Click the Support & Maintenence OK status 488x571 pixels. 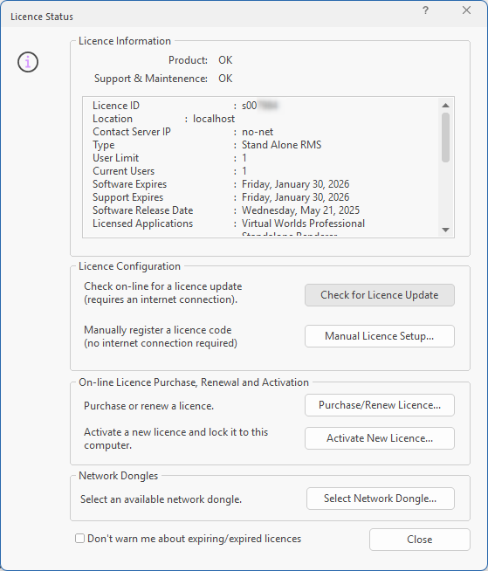click(225, 79)
